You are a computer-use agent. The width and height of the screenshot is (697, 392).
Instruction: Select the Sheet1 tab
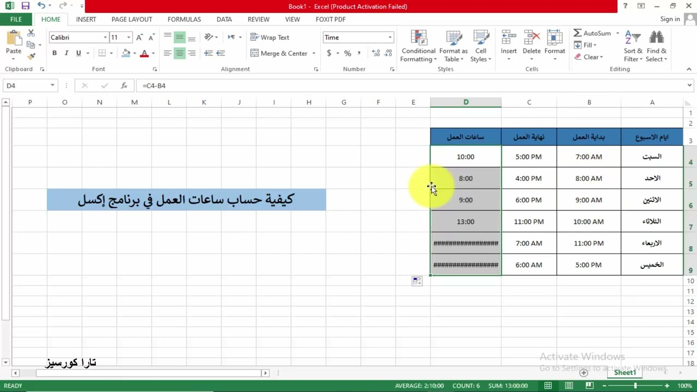tap(625, 373)
